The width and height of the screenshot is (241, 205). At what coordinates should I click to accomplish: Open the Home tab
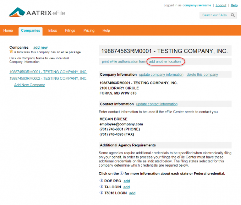coord(8,31)
